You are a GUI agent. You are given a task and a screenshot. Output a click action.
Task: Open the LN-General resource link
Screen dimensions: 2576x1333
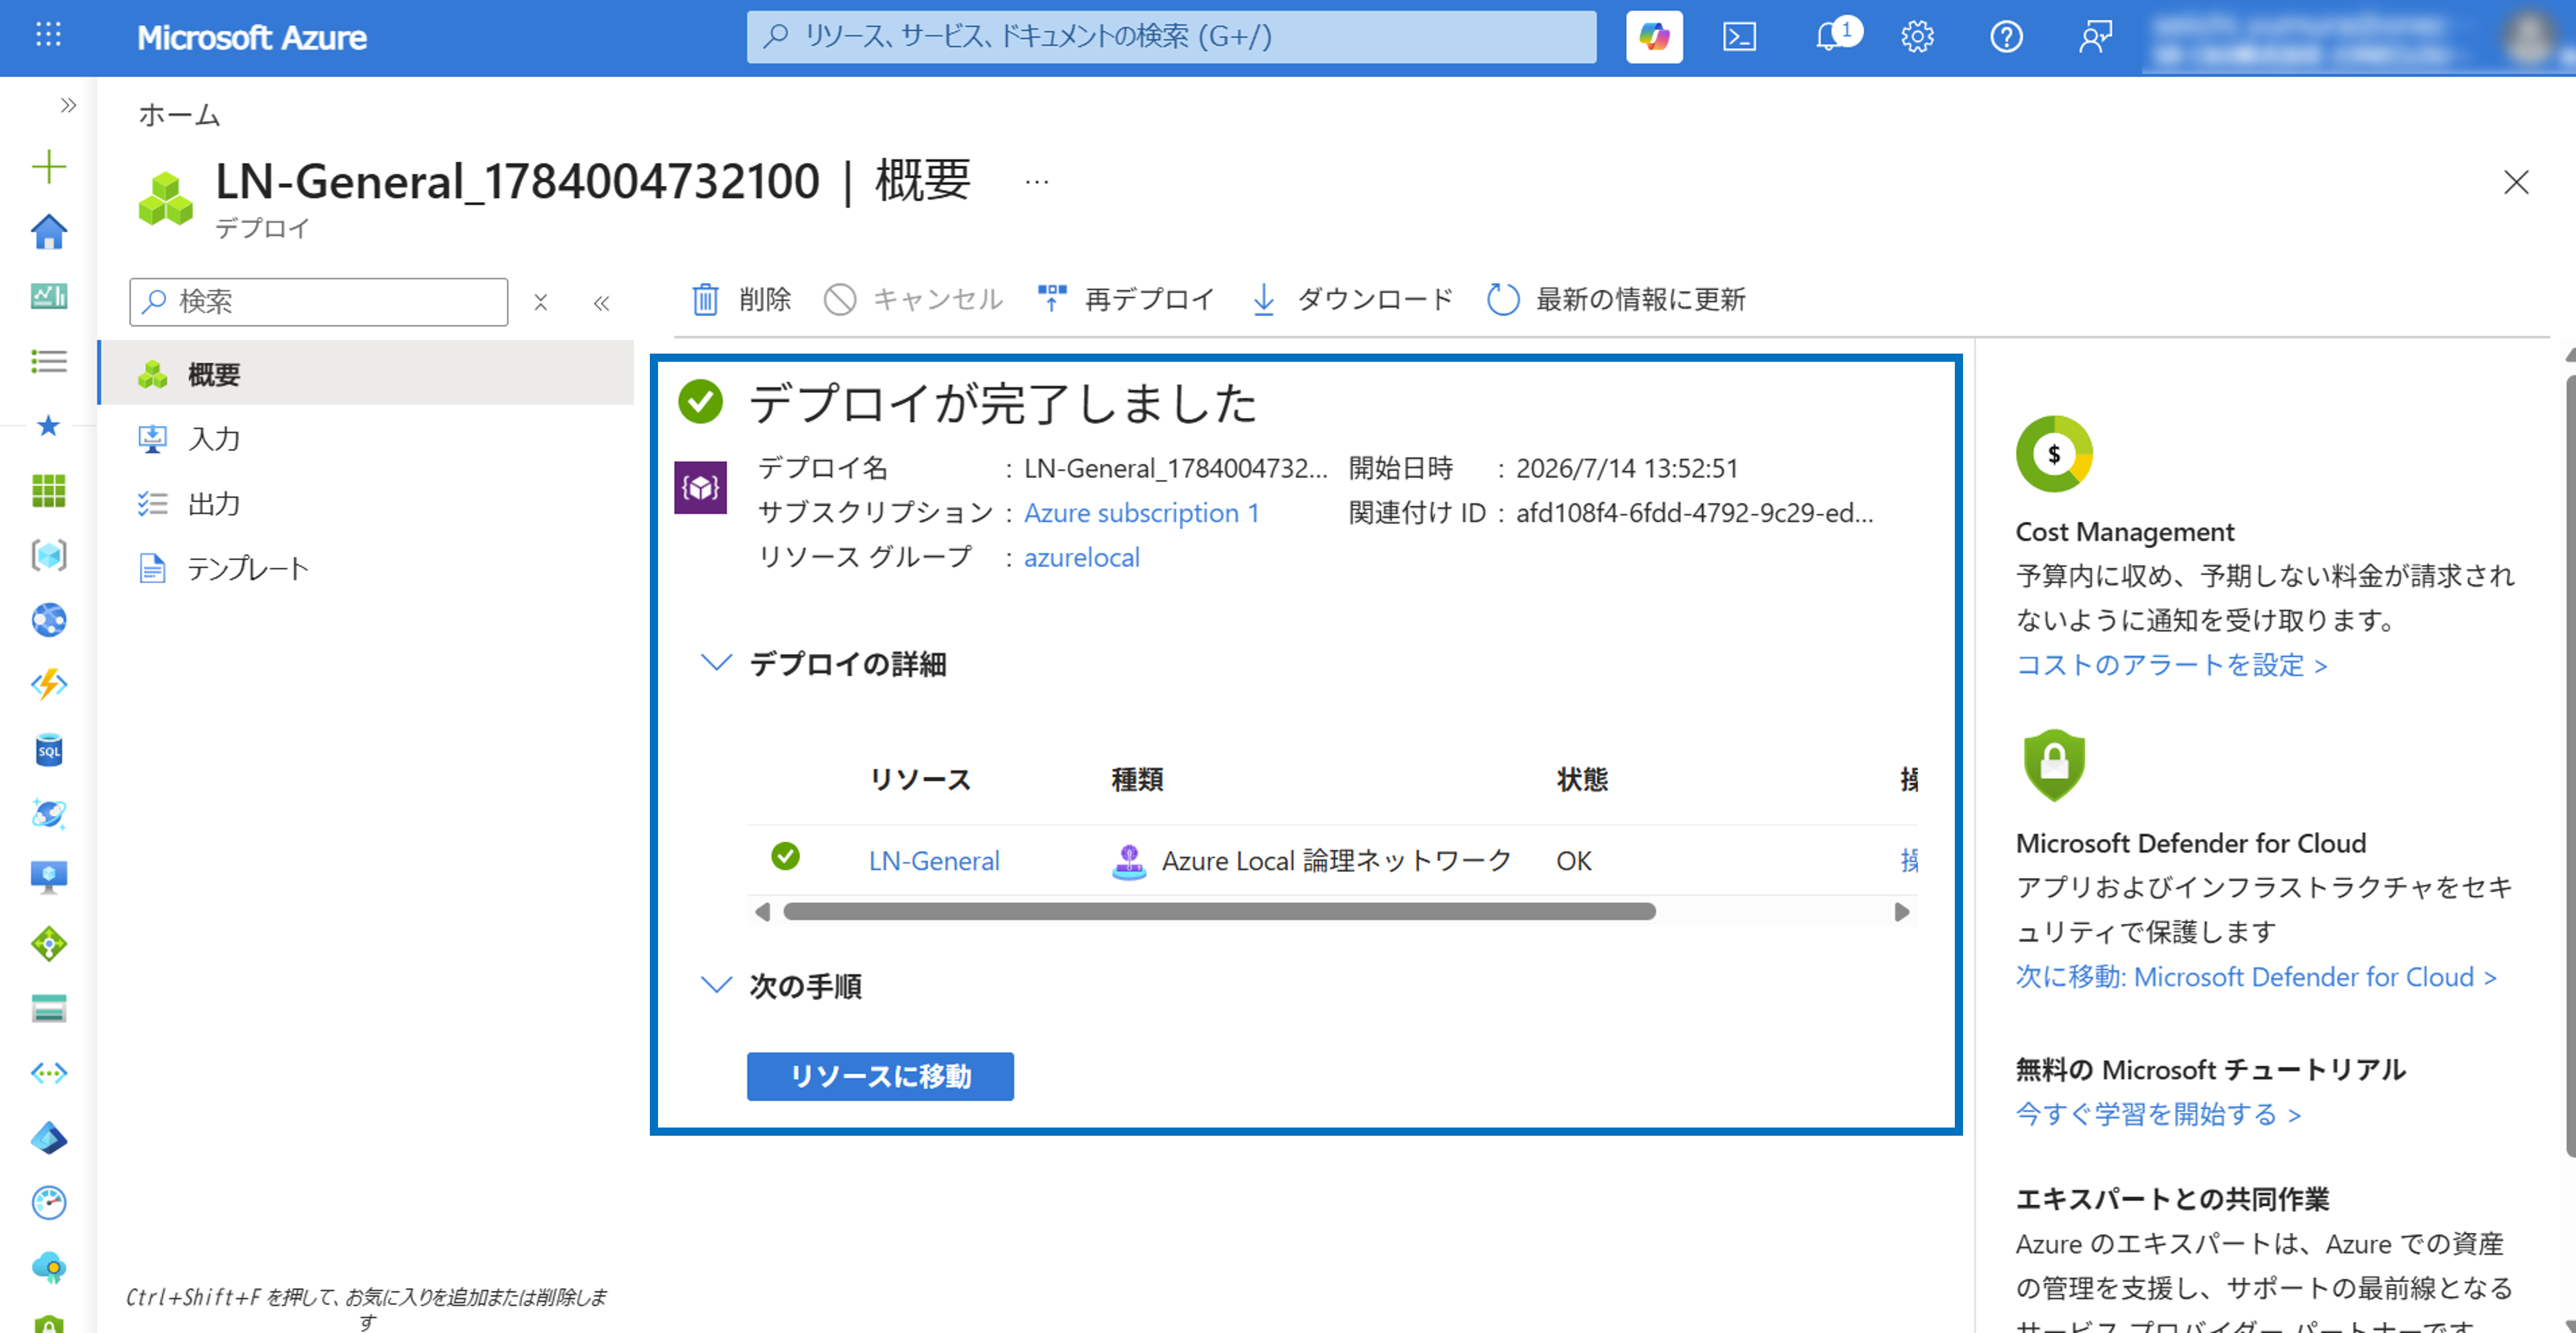point(934,860)
